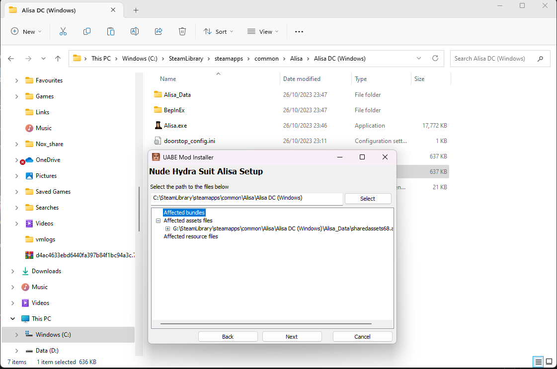Click the BepInEx folder icon
557x369 pixels.
click(x=158, y=110)
